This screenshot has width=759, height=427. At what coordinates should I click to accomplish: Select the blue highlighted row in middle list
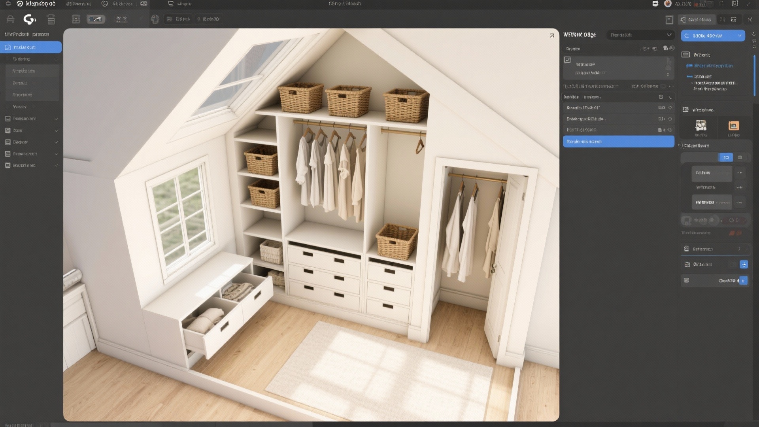[618, 142]
